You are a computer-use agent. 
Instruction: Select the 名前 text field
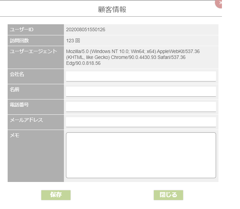[x=141, y=92]
